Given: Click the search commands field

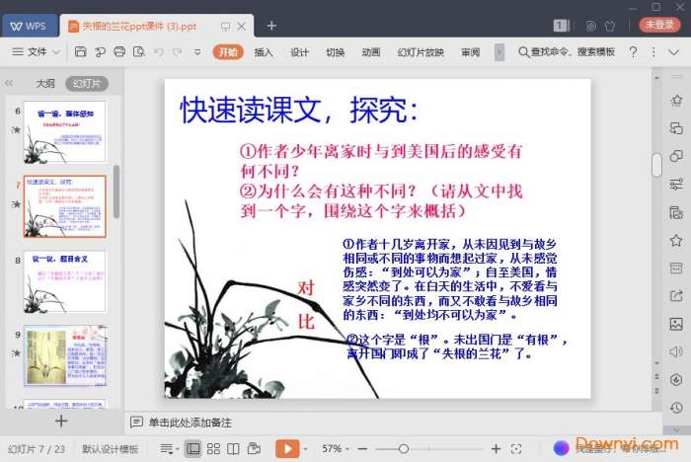Looking at the screenshot, I should pos(567,52).
